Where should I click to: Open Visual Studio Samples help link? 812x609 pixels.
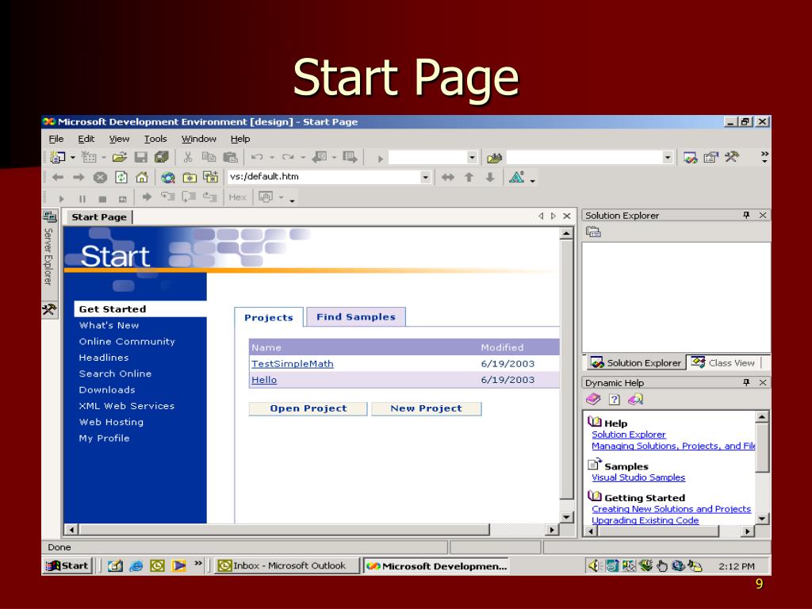pyautogui.click(x=638, y=477)
